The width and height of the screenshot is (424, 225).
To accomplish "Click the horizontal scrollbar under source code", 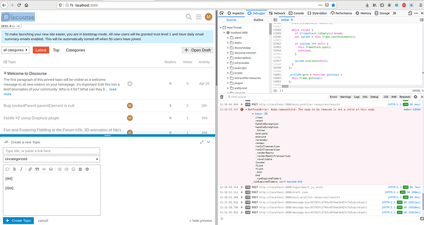I will coord(285,86).
